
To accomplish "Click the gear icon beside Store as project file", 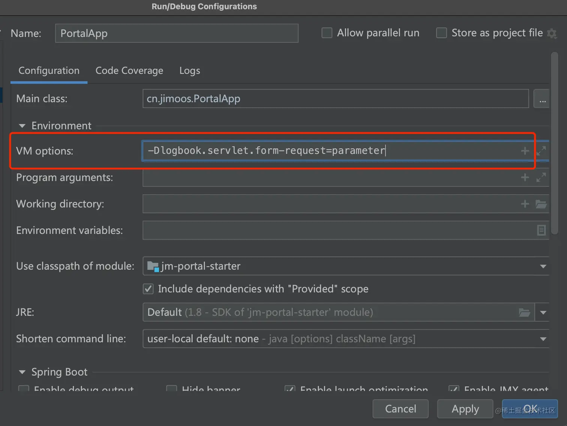I will point(552,33).
